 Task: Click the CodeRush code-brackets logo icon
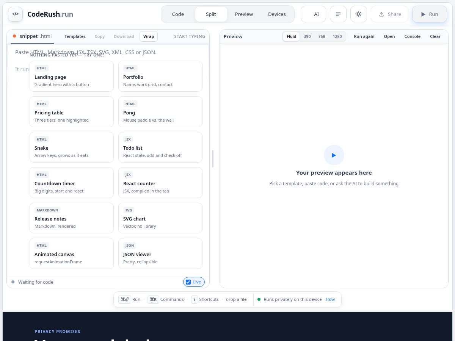(x=15, y=14)
